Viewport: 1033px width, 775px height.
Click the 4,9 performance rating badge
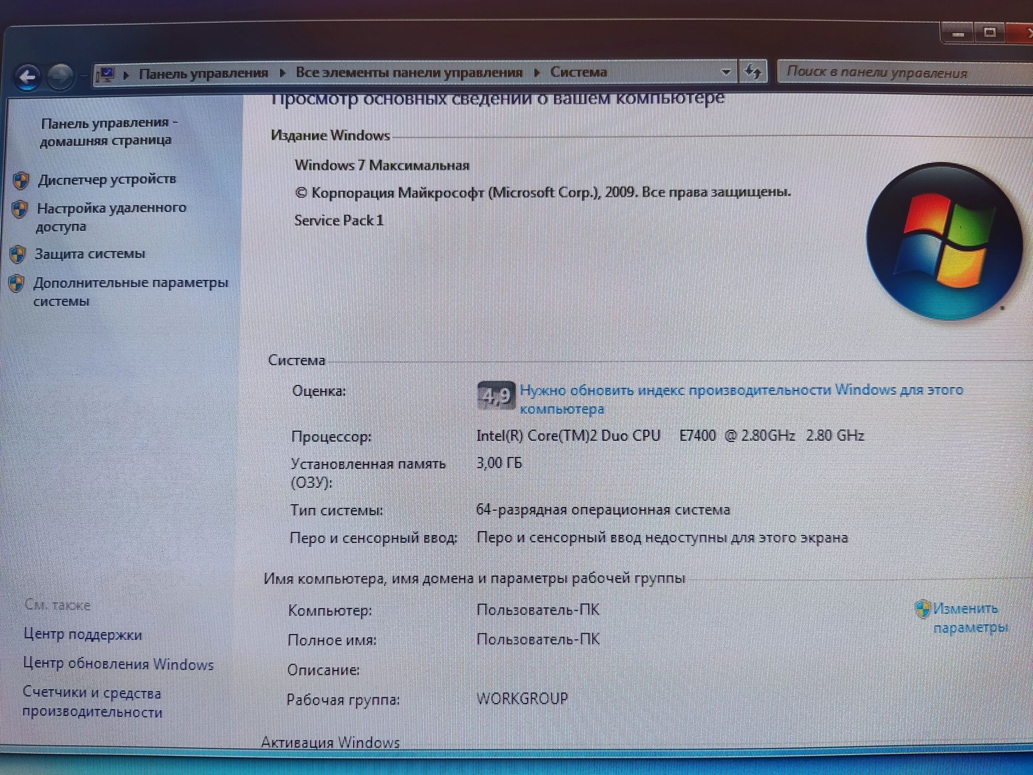[496, 396]
